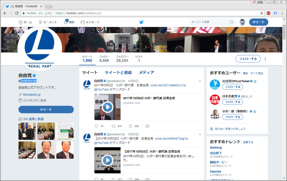Click the blue ツイート button in the header
Image resolution: width=287 pixels, height=181 pixels.
258,22
